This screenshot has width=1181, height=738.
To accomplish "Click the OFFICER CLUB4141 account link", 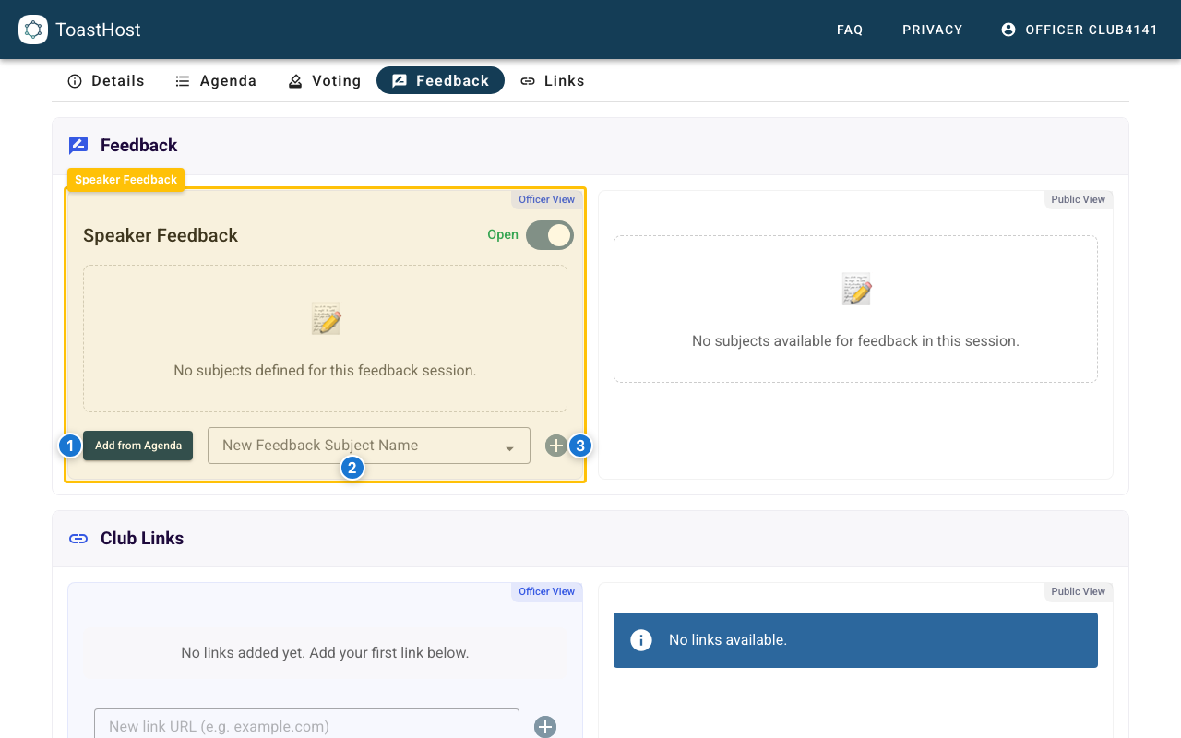I will coord(1092,30).
